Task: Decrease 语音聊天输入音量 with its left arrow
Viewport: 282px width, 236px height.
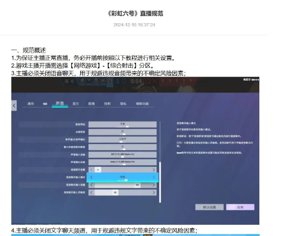Action: [x=92, y=185]
